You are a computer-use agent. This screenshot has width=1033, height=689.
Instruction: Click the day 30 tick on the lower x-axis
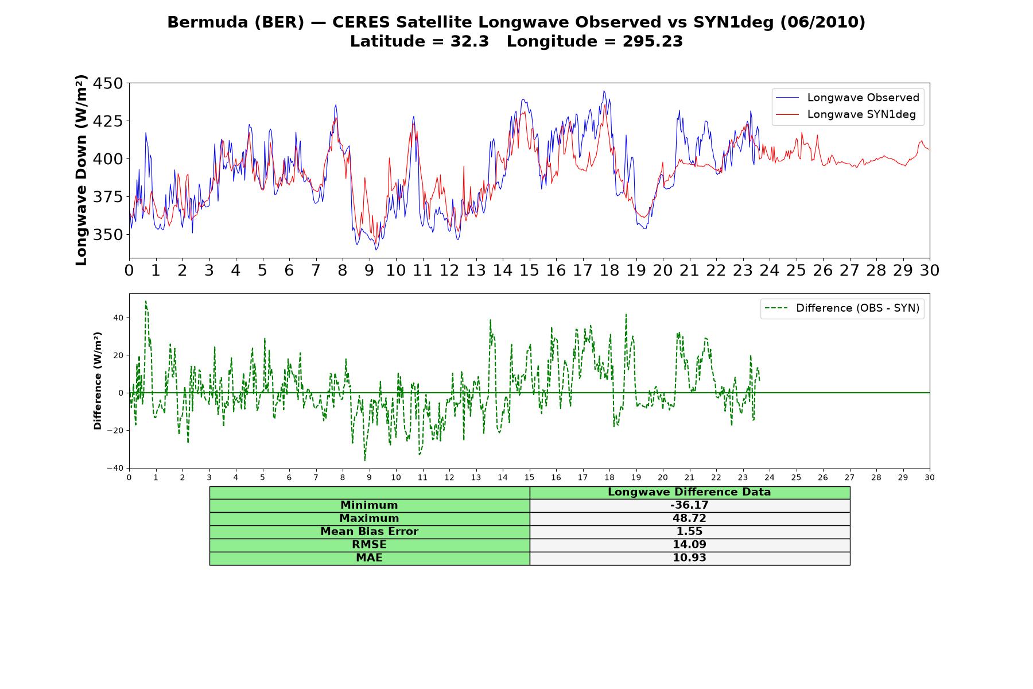coord(930,478)
